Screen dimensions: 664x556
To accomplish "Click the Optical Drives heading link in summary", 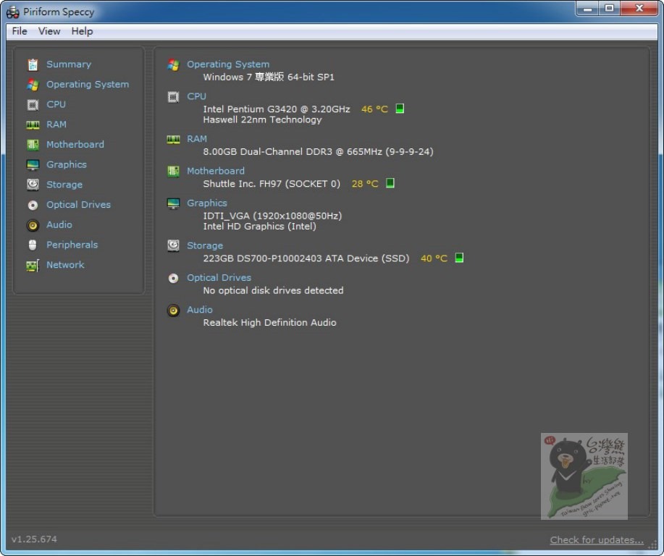I will (x=219, y=278).
